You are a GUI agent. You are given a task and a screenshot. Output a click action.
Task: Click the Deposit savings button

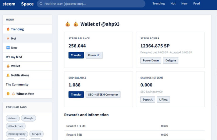tap(148, 99)
